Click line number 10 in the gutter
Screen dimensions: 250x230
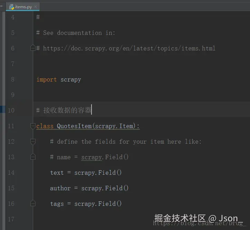click(x=11, y=111)
